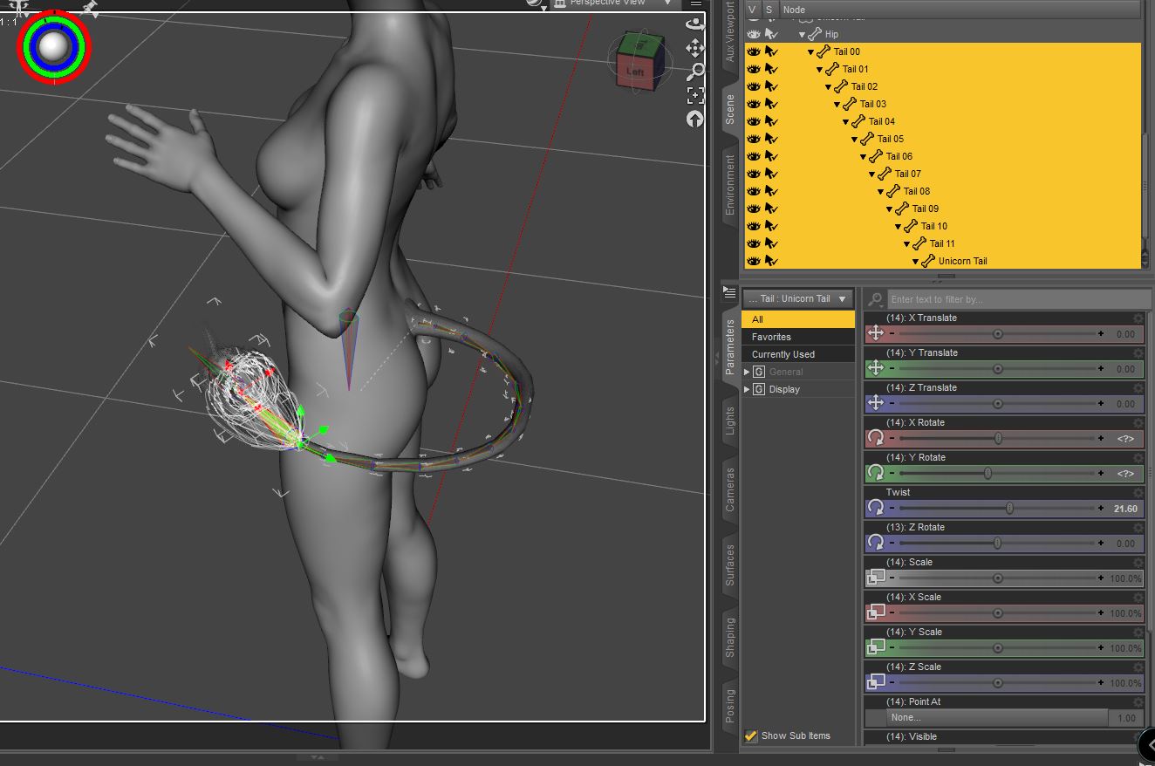1155x766 pixels.
Task: Click the X Translate slider handle
Action: [x=998, y=333]
